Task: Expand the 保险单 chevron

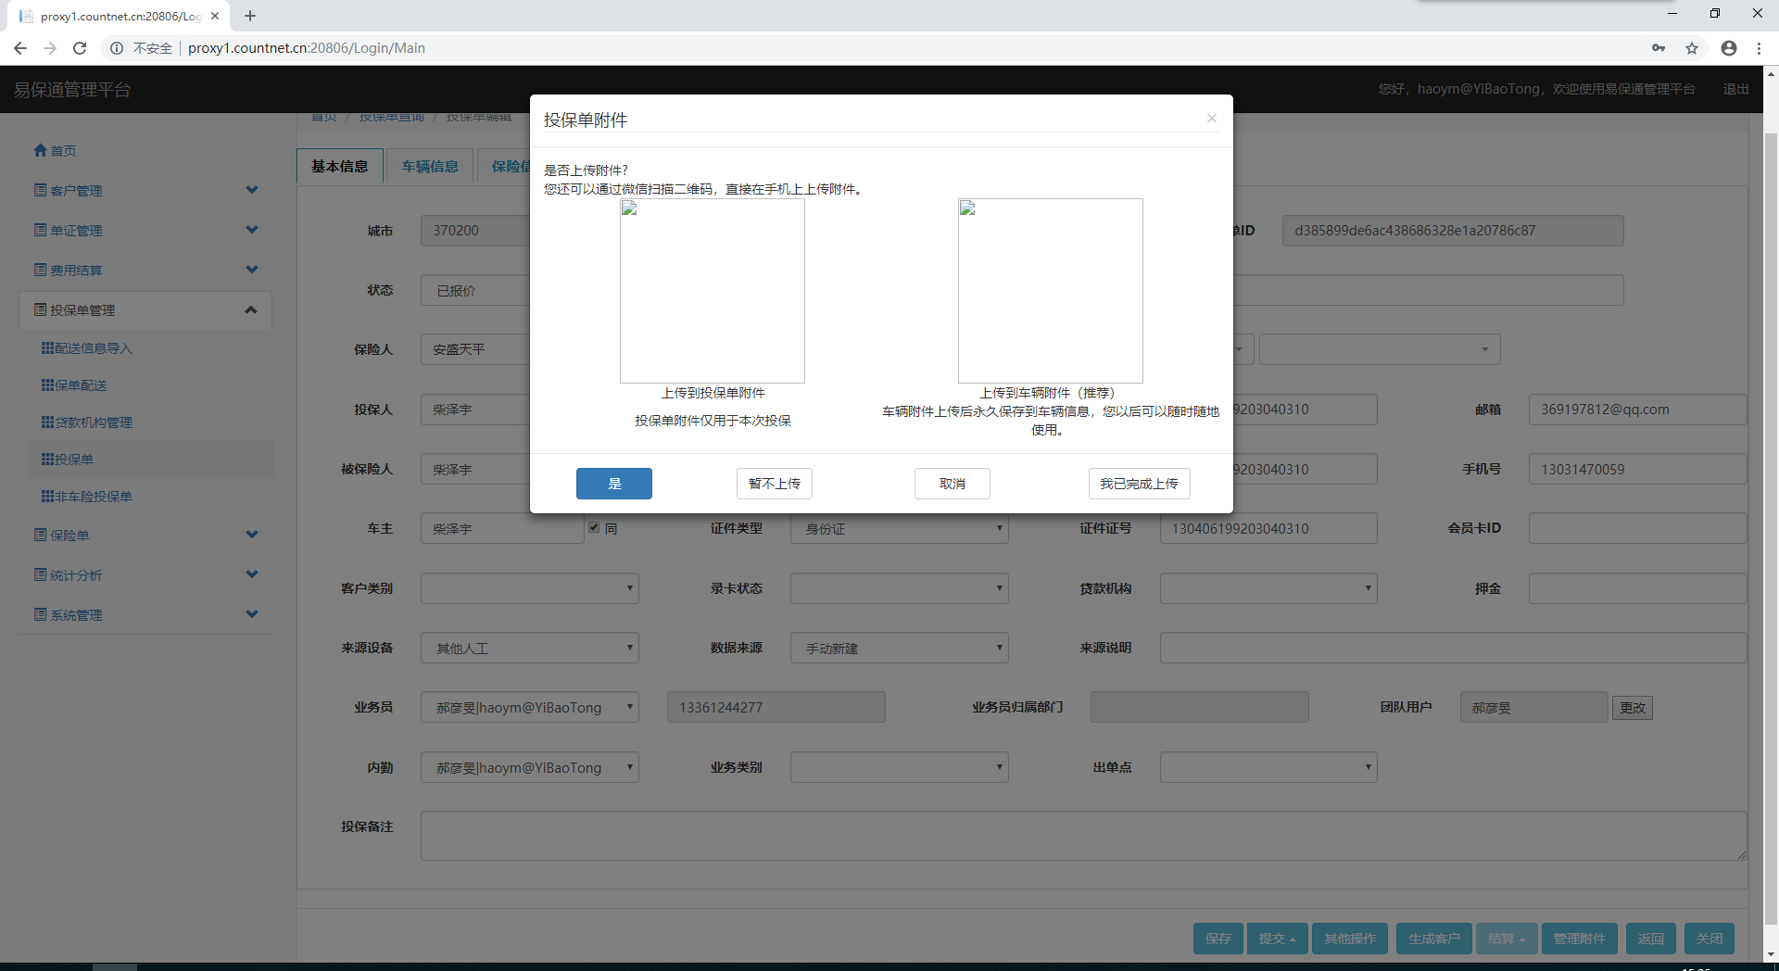Action: pyautogui.click(x=252, y=535)
